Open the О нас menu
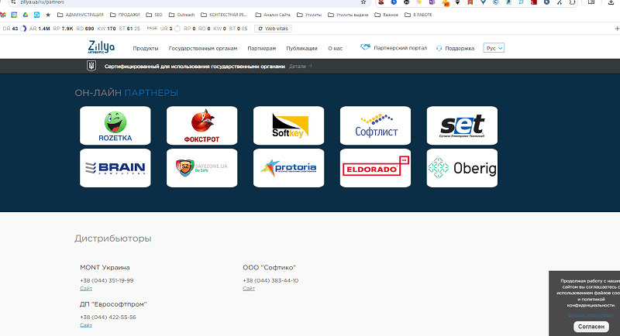 coord(335,48)
